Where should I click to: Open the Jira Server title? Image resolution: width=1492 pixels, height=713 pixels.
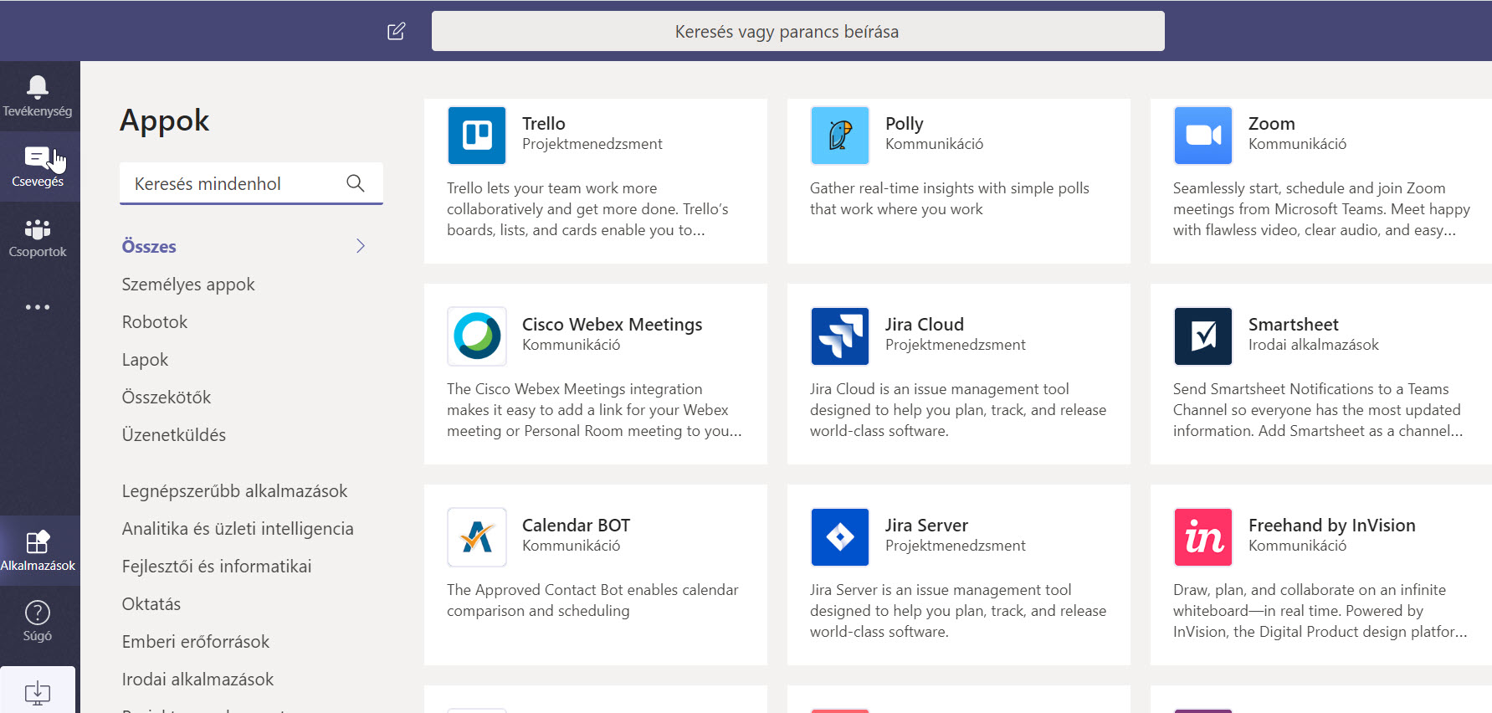[927, 526]
